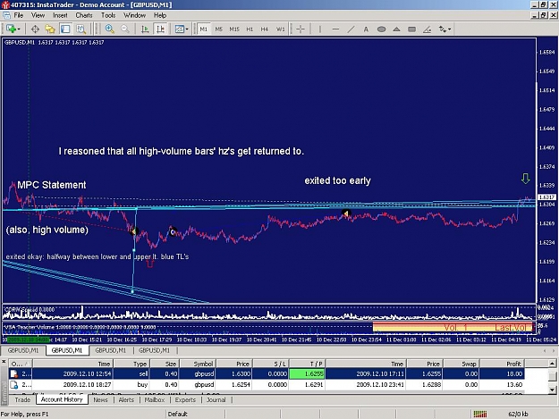The width and height of the screenshot is (559, 419).
Task: Click the green down arrow chart marker
Action: 525,179
